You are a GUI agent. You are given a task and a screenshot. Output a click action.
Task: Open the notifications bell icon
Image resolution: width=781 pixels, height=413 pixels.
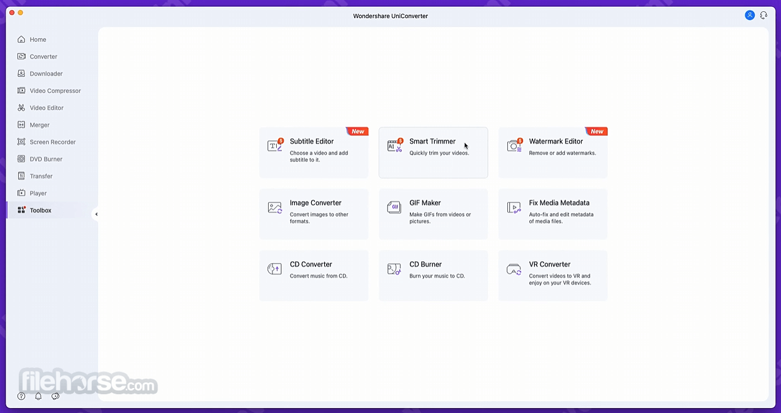click(38, 396)
